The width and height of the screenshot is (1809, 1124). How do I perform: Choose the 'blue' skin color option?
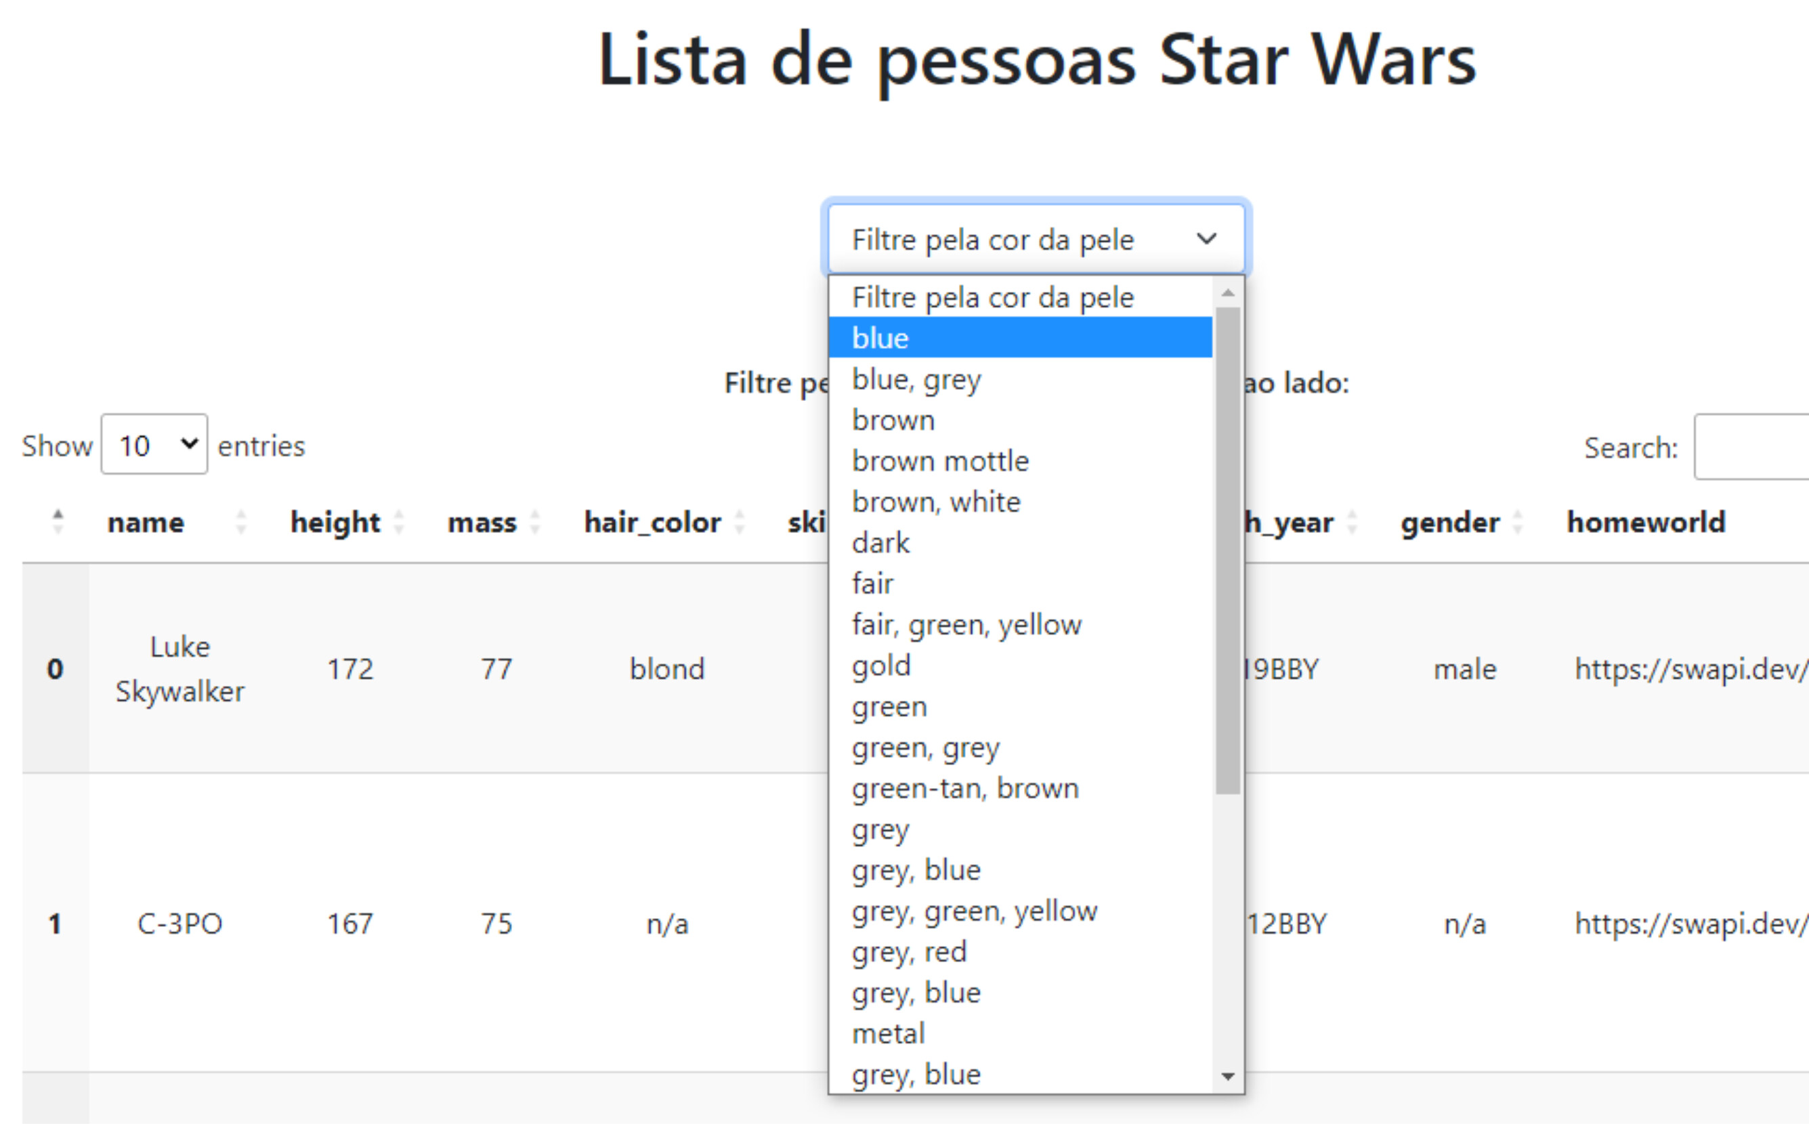pyautogui.click(x=1020, y=337)
